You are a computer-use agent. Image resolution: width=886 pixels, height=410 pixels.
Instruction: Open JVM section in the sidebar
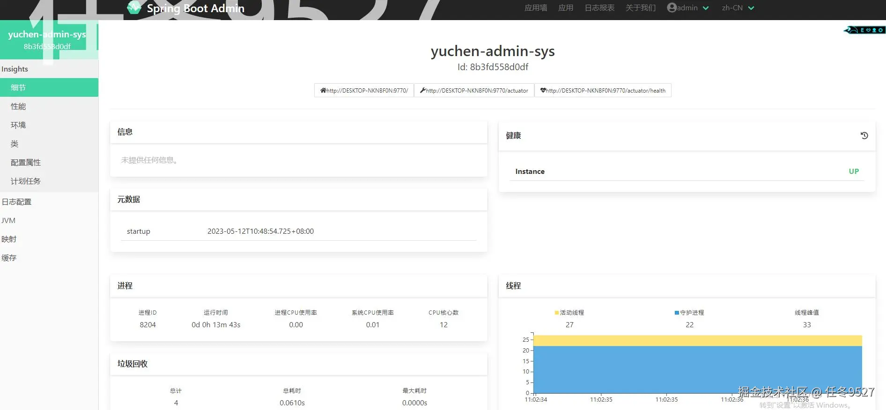pyautogui.click(x=49, y=220)
